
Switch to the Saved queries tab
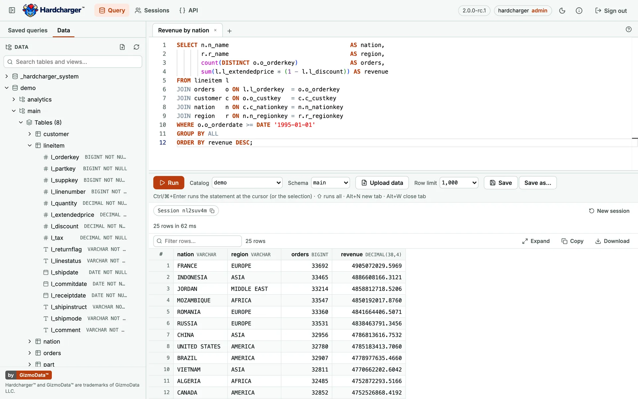[28, 30]
